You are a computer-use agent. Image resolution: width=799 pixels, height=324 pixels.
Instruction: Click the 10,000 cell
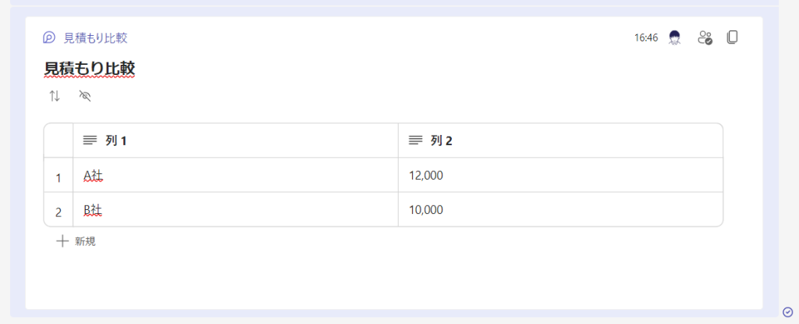tap(559, 210)
